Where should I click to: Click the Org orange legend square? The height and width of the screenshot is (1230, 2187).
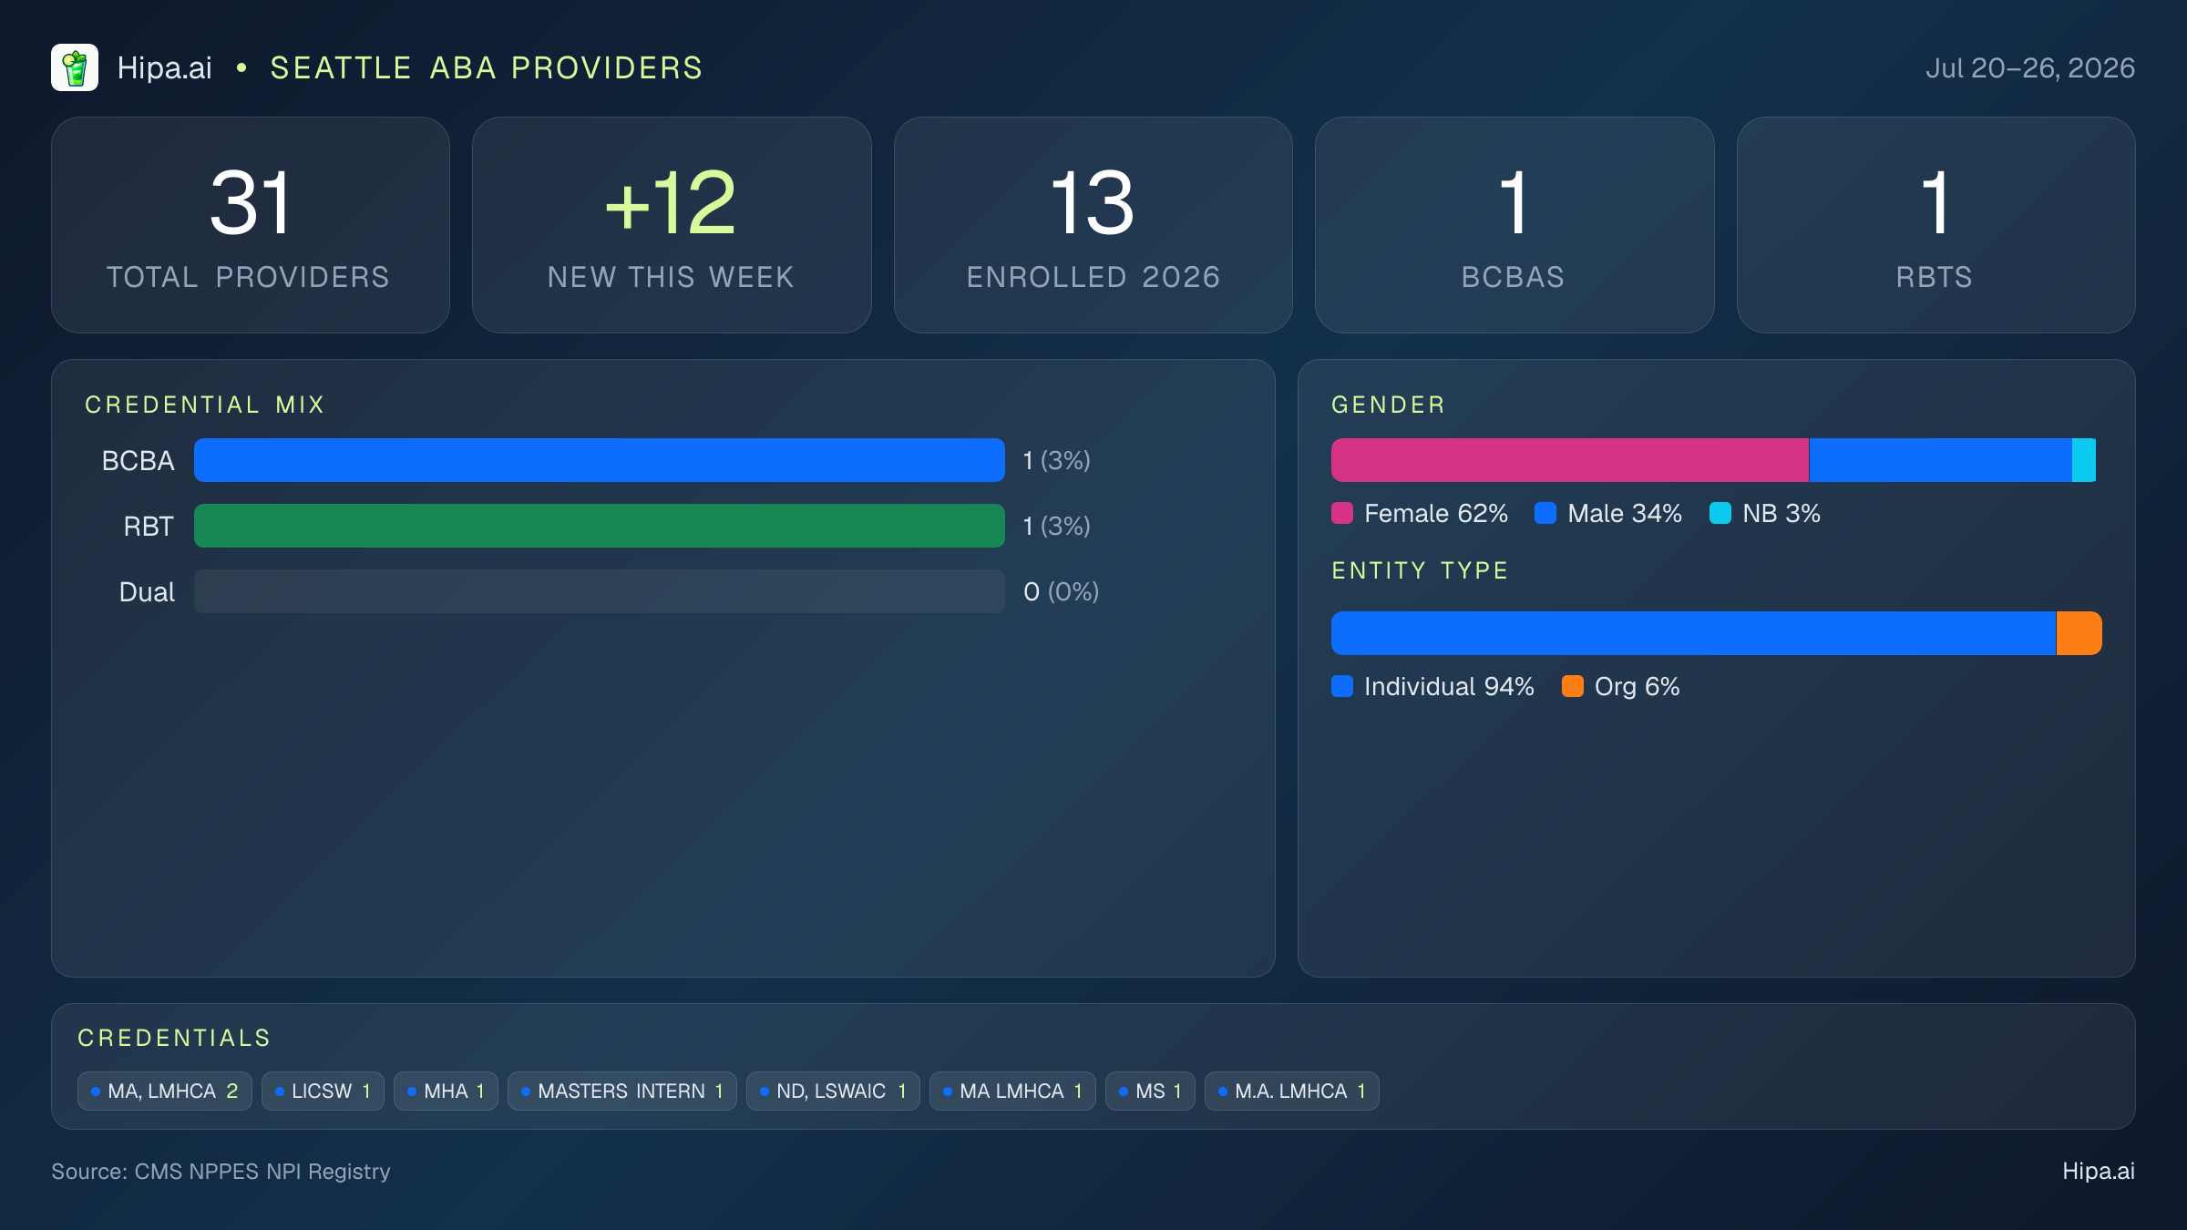[x=1573, y=686]
